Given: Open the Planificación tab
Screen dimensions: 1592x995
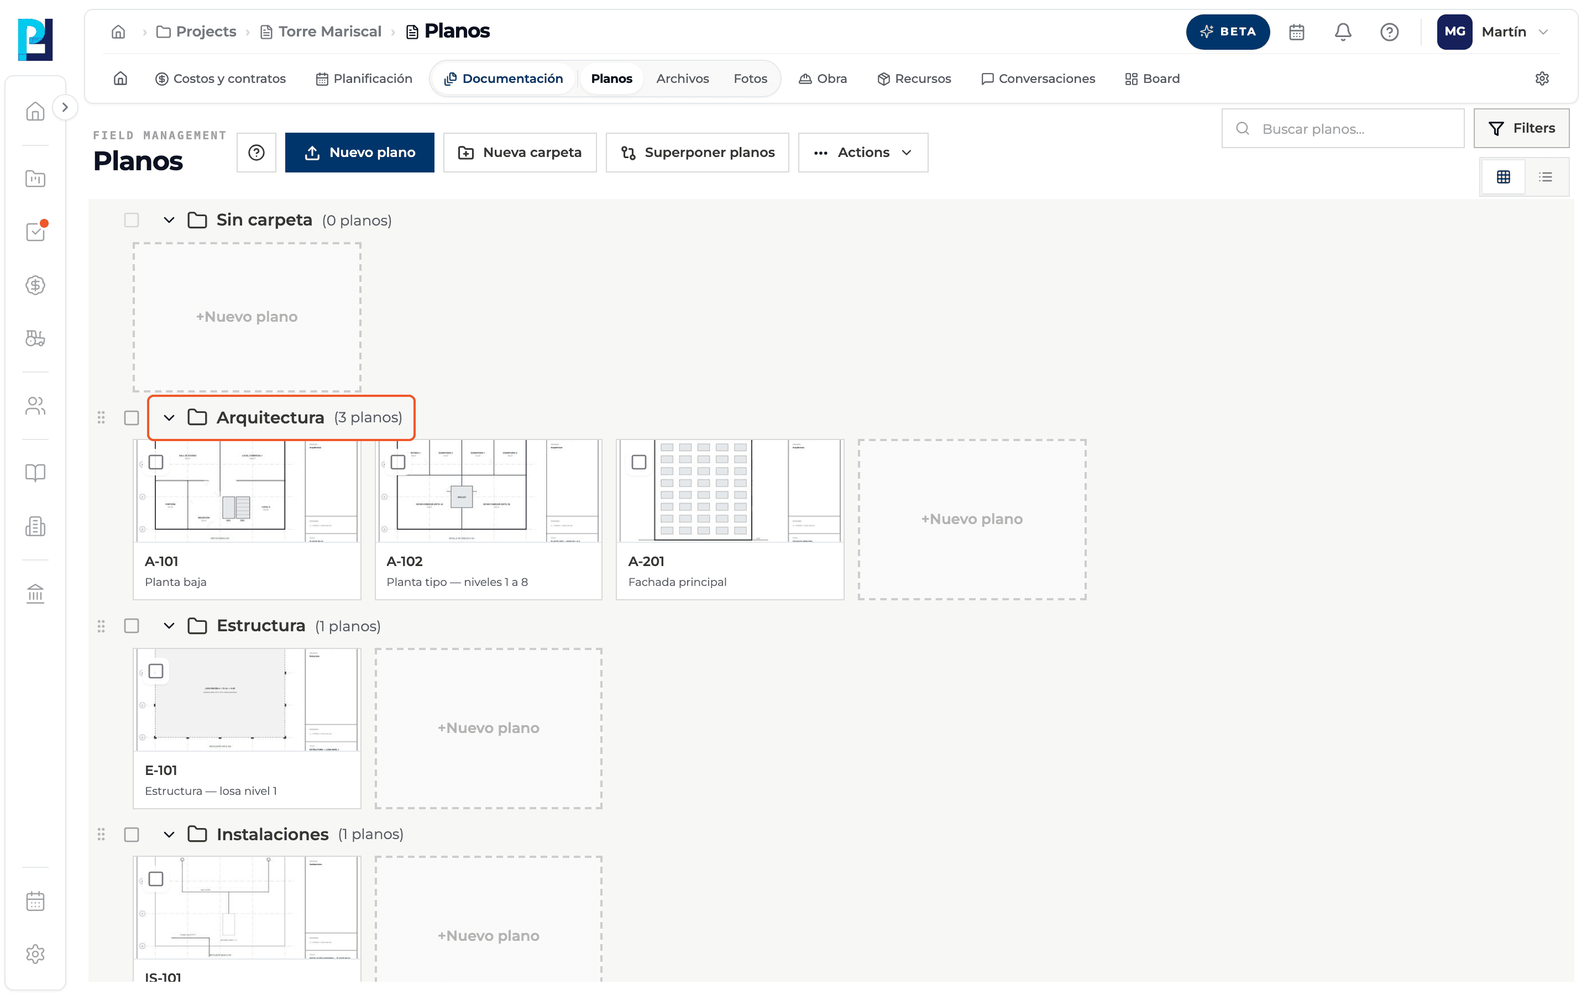Looking at the screenshot, I should (x=364, y=79).
